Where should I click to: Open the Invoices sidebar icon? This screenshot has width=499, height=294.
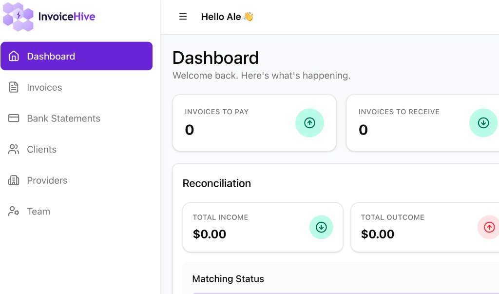pos(14,87)
